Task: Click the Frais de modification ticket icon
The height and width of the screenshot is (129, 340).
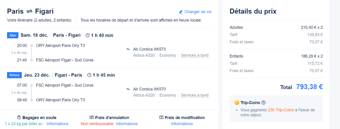Action: (x=161, y=117)
